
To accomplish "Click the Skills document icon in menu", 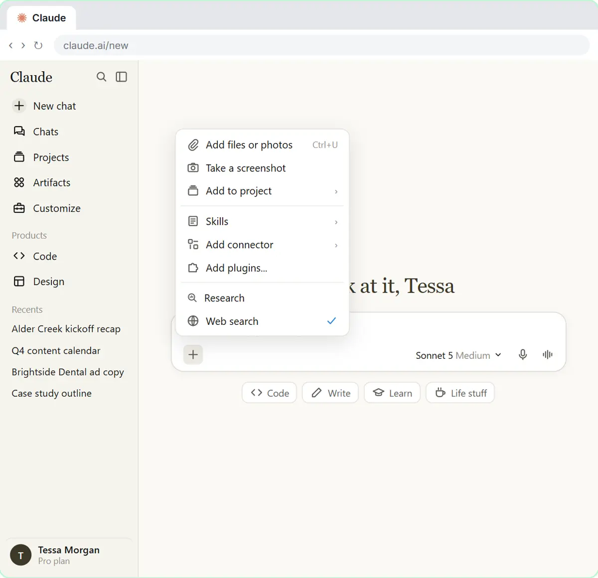I will click(193, 221).
